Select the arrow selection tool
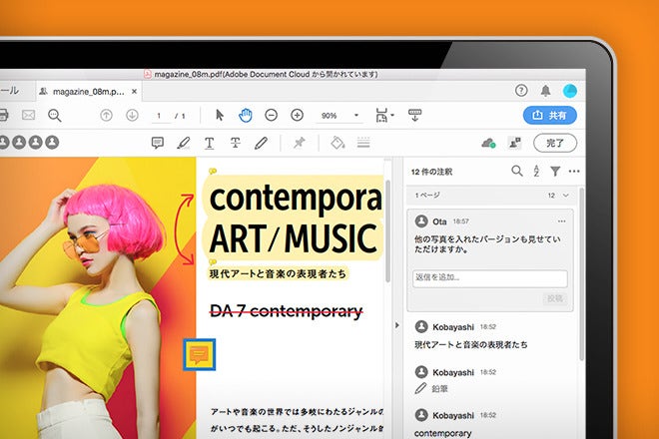Screen dimensions: 659x439 point(220,115)
